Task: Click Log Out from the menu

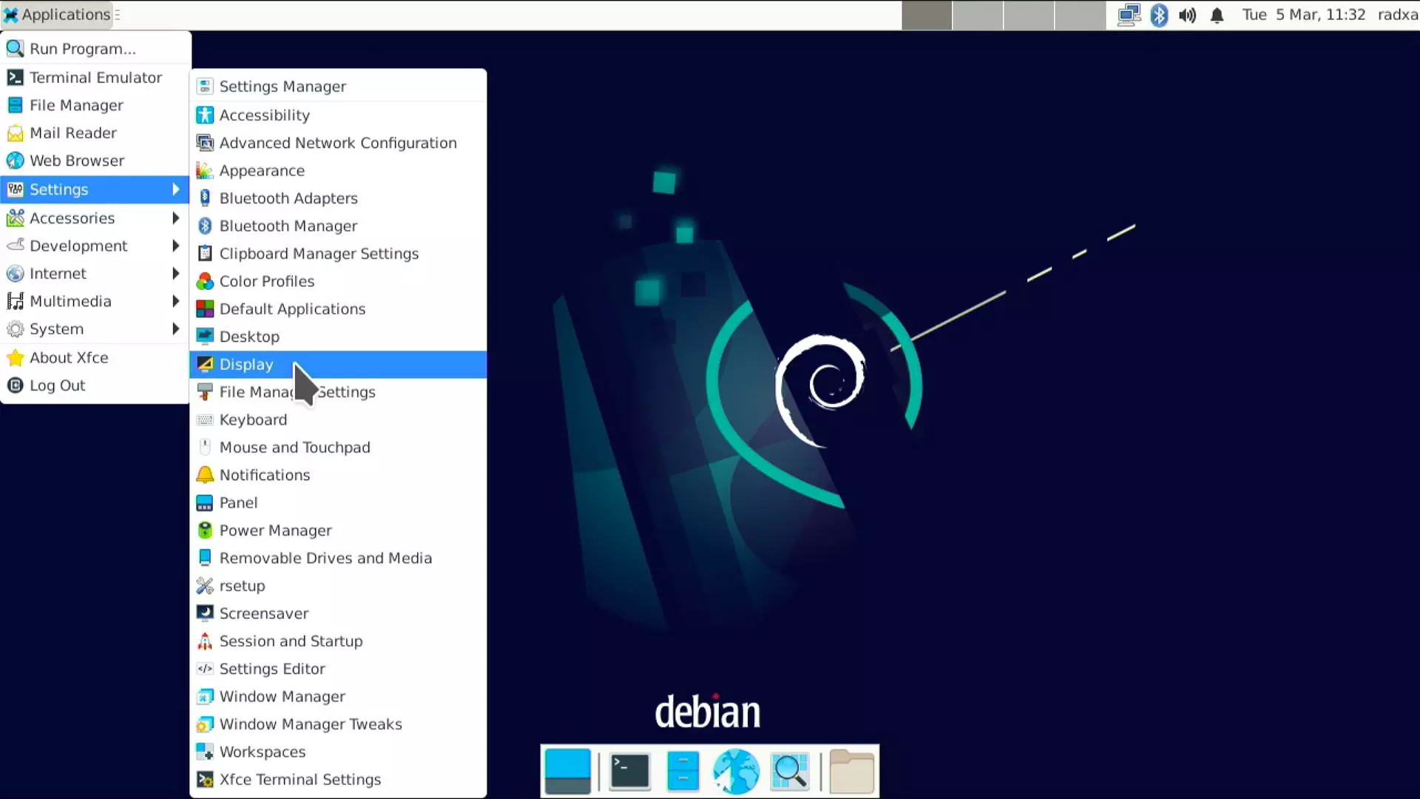Action: click(x=56, y=385)
